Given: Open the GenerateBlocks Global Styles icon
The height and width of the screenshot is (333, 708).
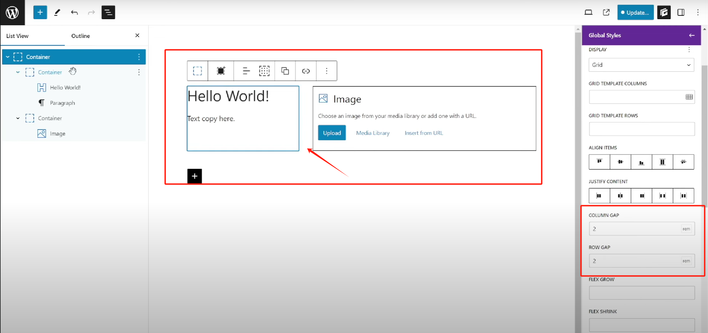Looking at the screenshot, I should pos(664,12).
